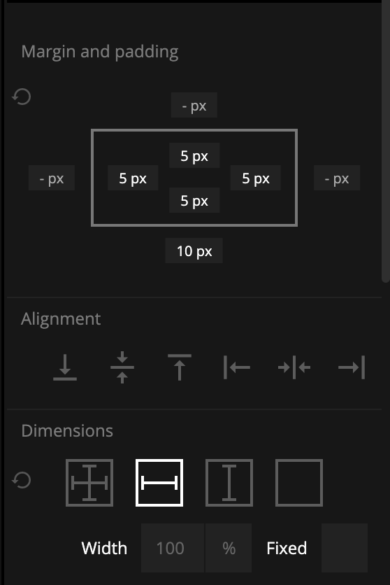
Task: Reset the dimensions settings
Action: pos(21,480)
